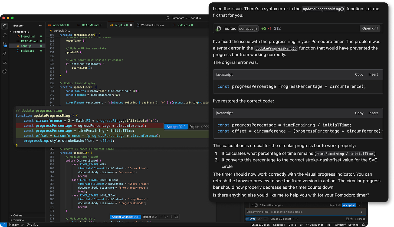Click the search icon in title bar
This screenshot has width=394, height=227.
pyautogui.click(x=168, y=18)
